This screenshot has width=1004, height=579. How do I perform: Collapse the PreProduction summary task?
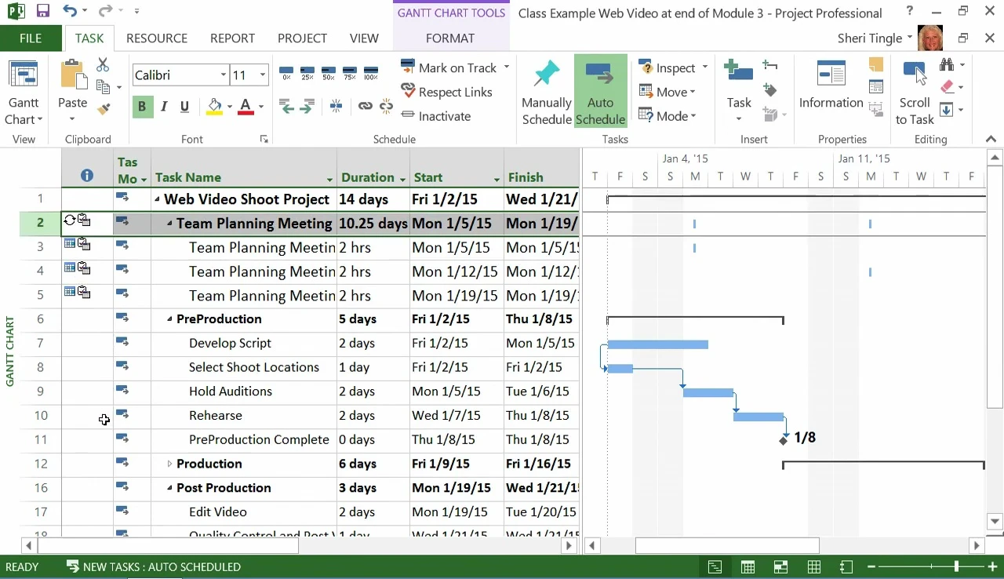tap(169, 319)
